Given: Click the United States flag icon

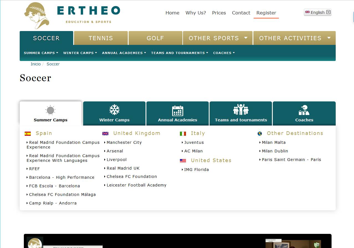Looking at the screenshot, I should (x=183, y=161).
